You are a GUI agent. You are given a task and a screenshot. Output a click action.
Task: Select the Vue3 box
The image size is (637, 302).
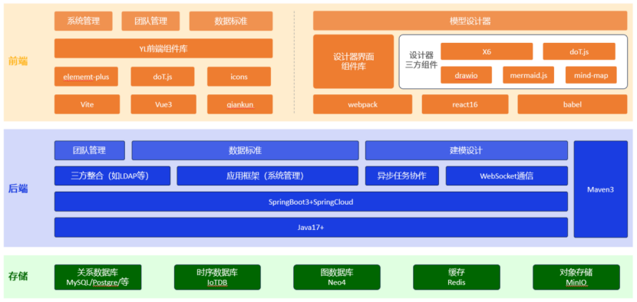tap(163, 105)
